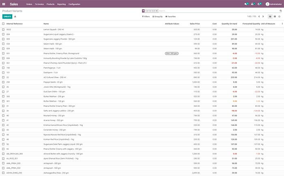Open the Orders menu

coord(29,4)
